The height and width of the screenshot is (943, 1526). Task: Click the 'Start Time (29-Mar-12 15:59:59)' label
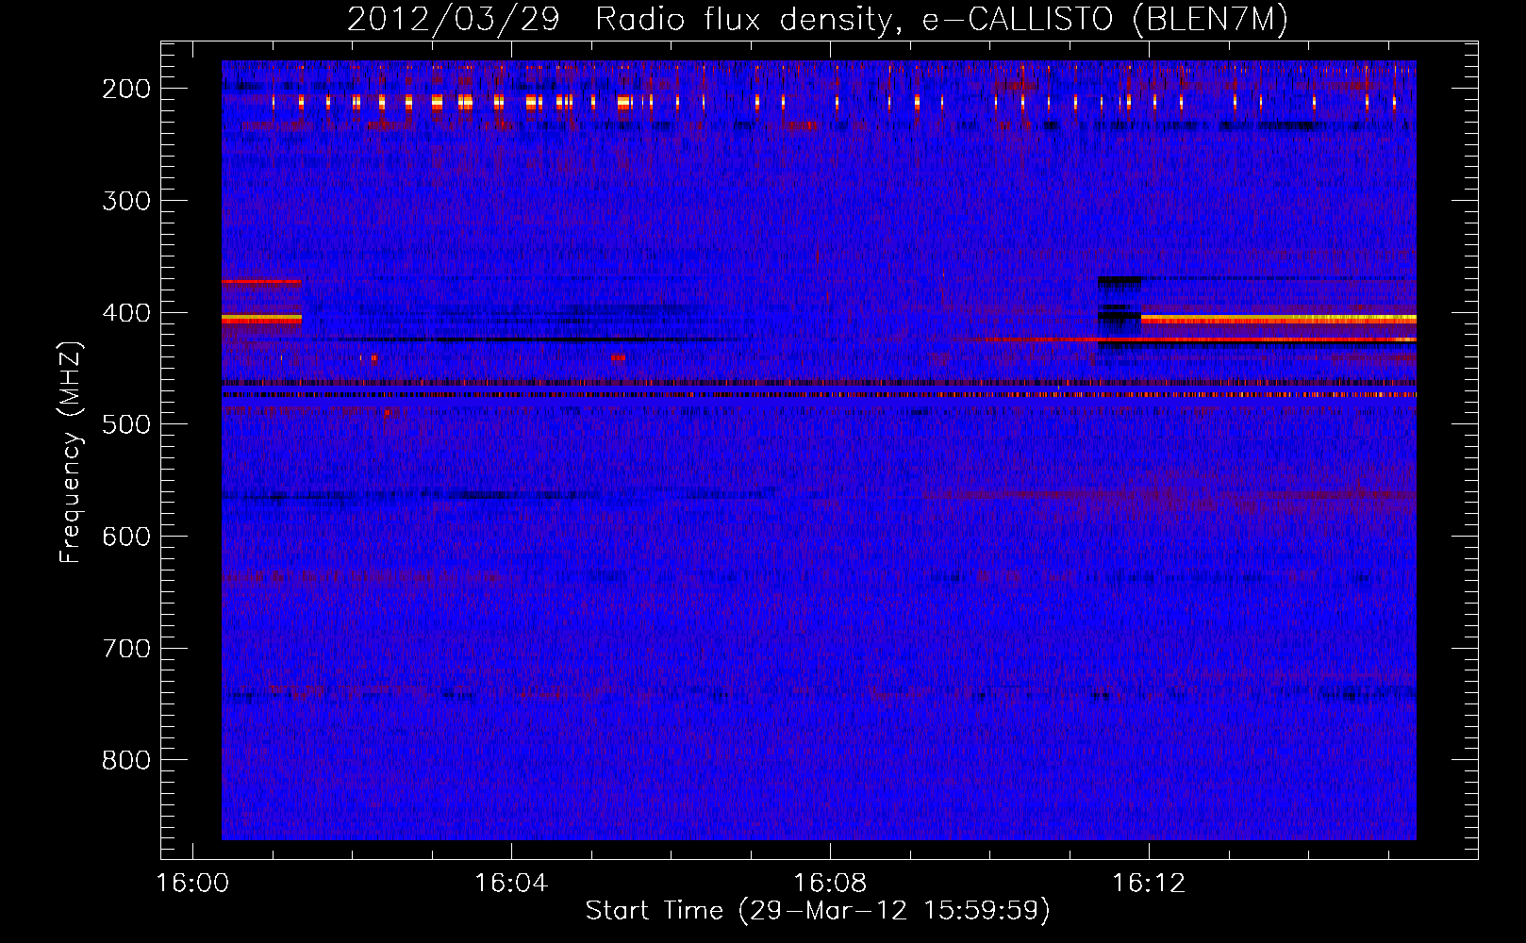(x=818, y=911)
